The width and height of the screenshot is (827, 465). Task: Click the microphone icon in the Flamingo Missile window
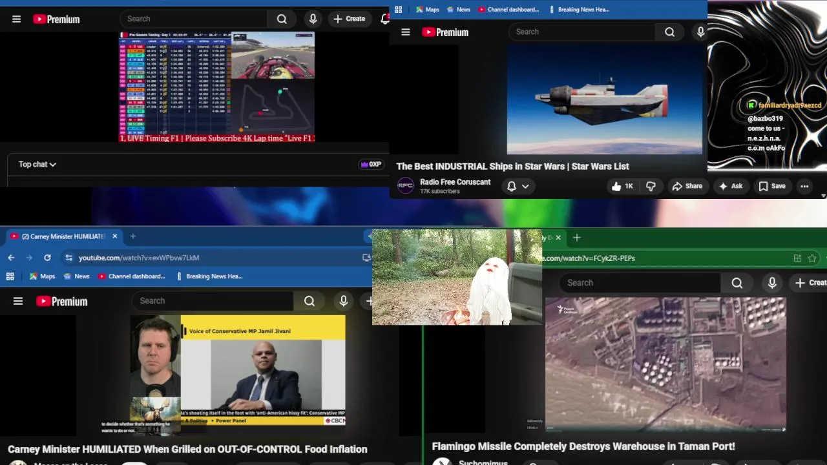tap(772, 283)
